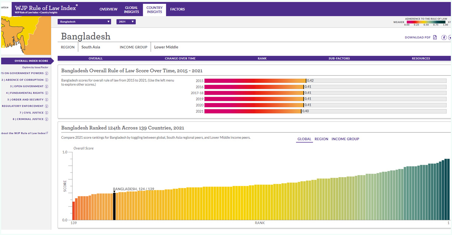Share page via Facebook icon
Image resolution: width=452 pixels, height=235 pixels.
[444, 37]
